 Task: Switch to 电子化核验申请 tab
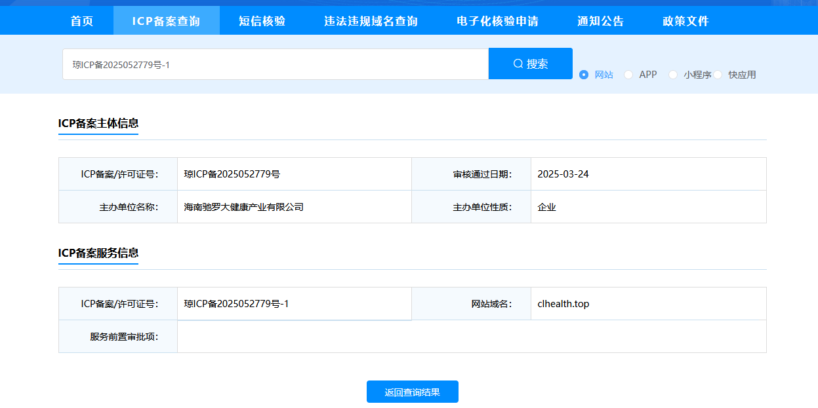(x=497, y=21)
